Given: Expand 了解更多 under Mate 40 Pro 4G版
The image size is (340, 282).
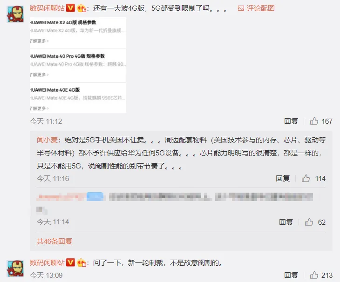Looking at the screenshot, I should pyautogui.click(x=39, y=74).
